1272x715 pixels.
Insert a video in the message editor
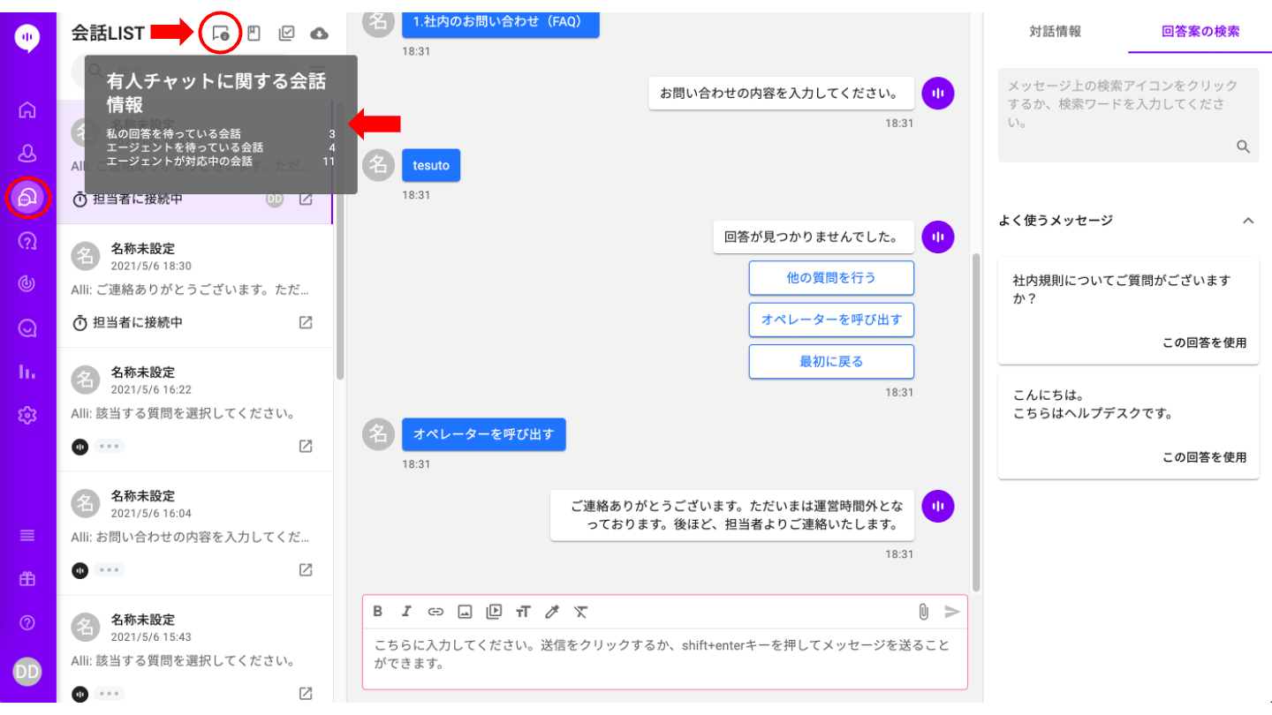coord(494,611)
